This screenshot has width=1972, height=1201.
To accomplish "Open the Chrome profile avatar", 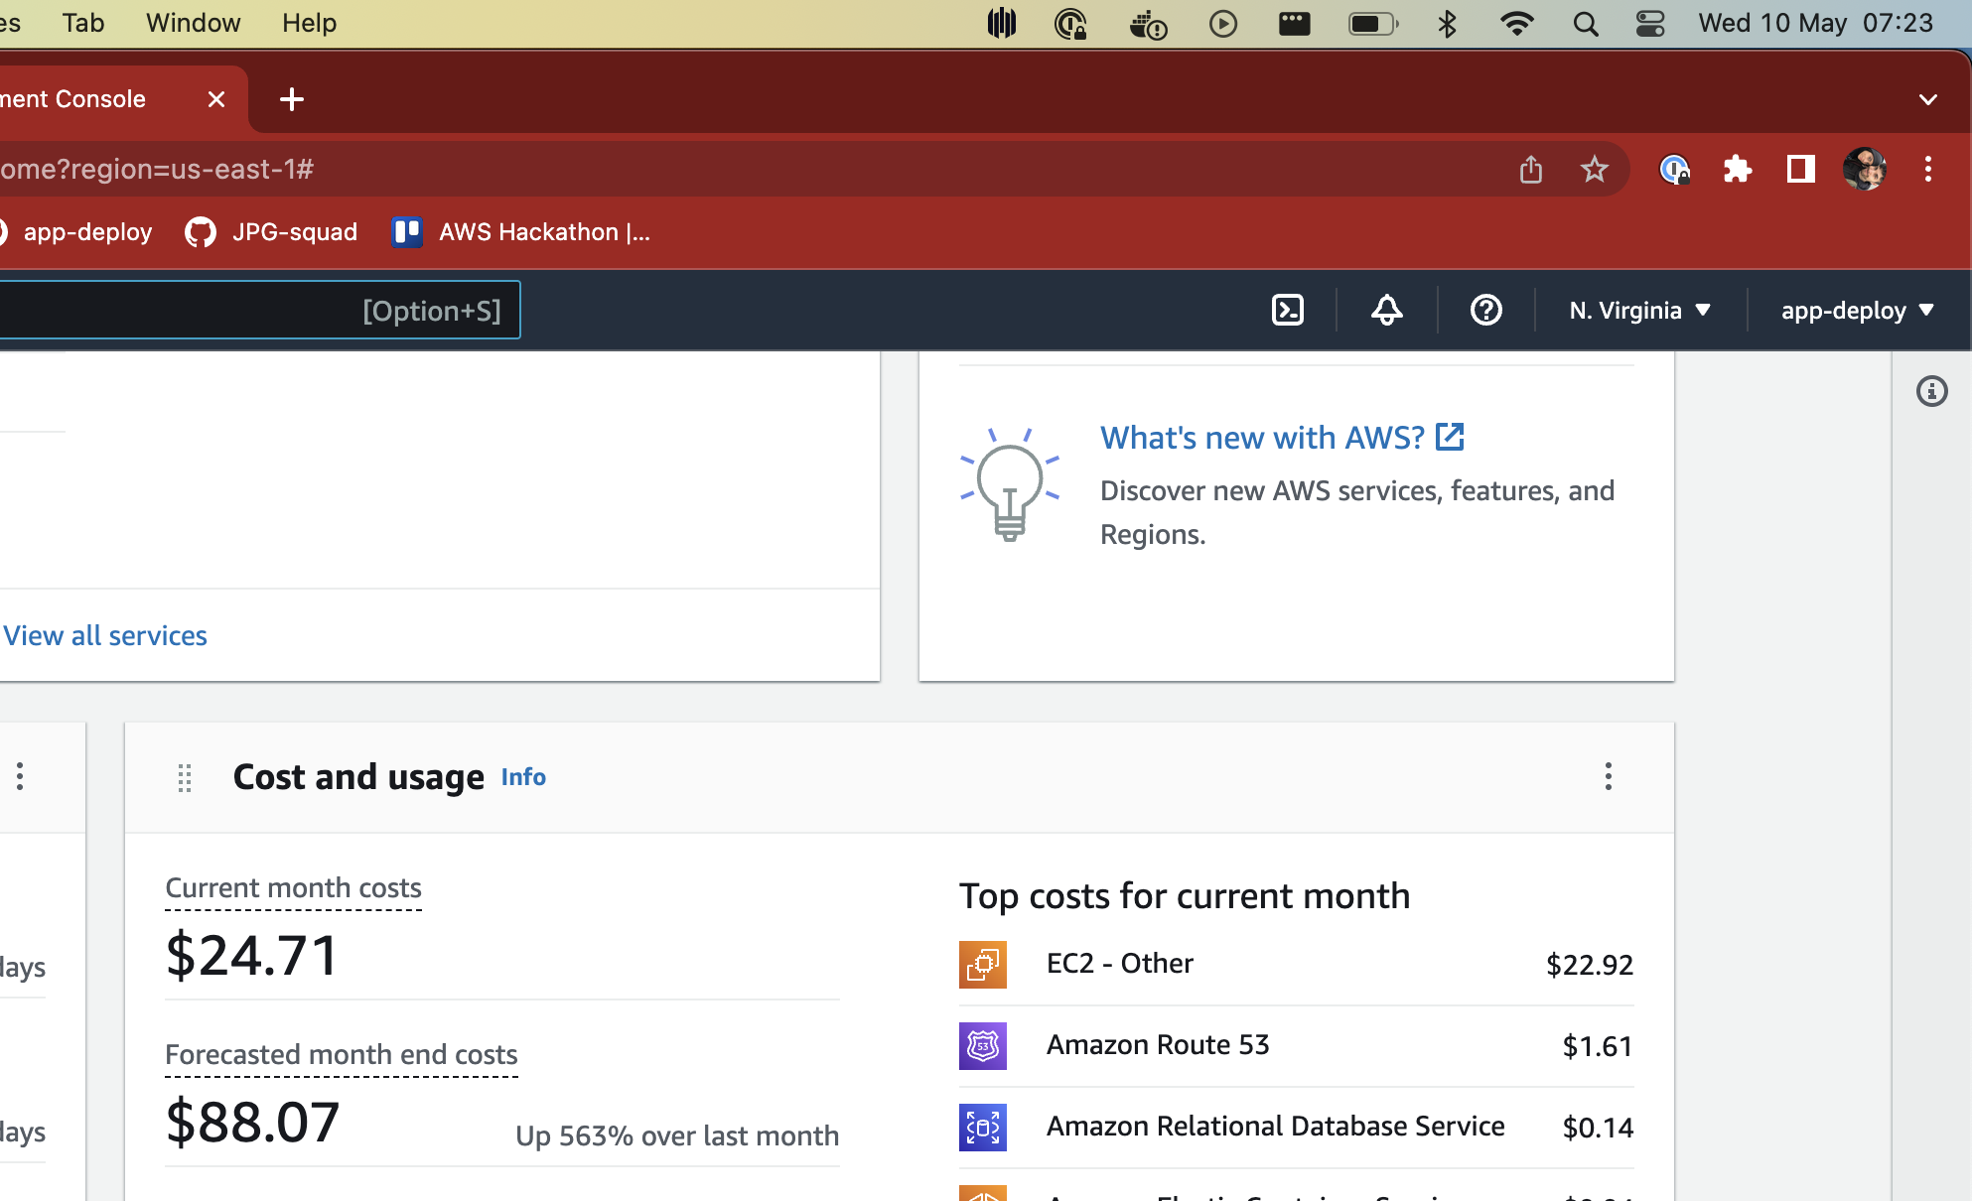I will tap(1864, 170).
